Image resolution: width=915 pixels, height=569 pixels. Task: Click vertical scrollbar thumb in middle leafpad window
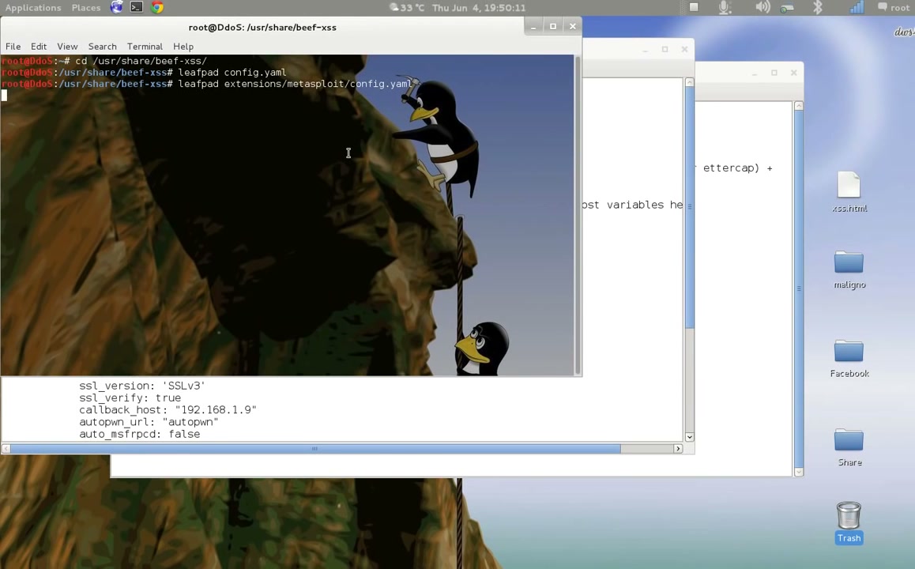(x=689, y=207)
